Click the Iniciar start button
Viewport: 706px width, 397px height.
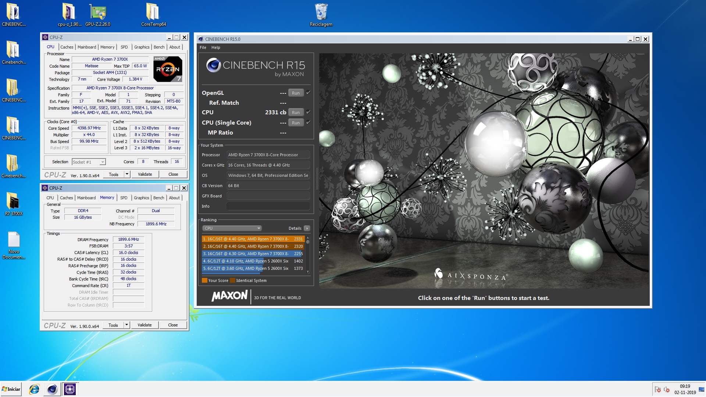pyautogui.click(x=11, y=389)
